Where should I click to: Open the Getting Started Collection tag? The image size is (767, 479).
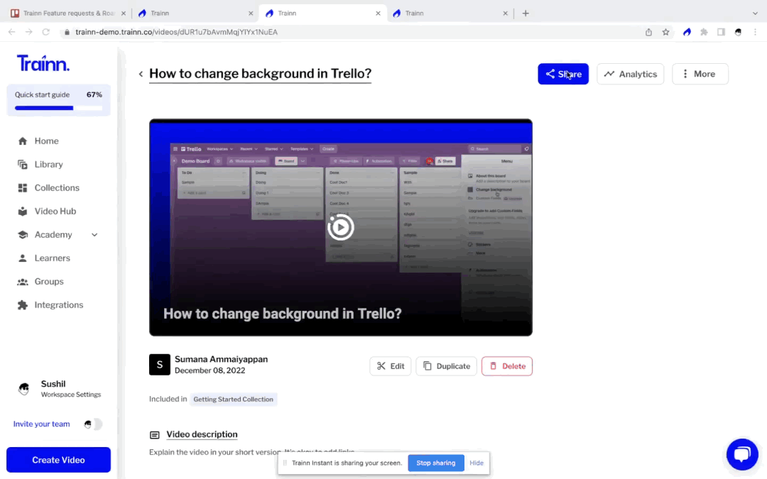click(x=234, y=400)
